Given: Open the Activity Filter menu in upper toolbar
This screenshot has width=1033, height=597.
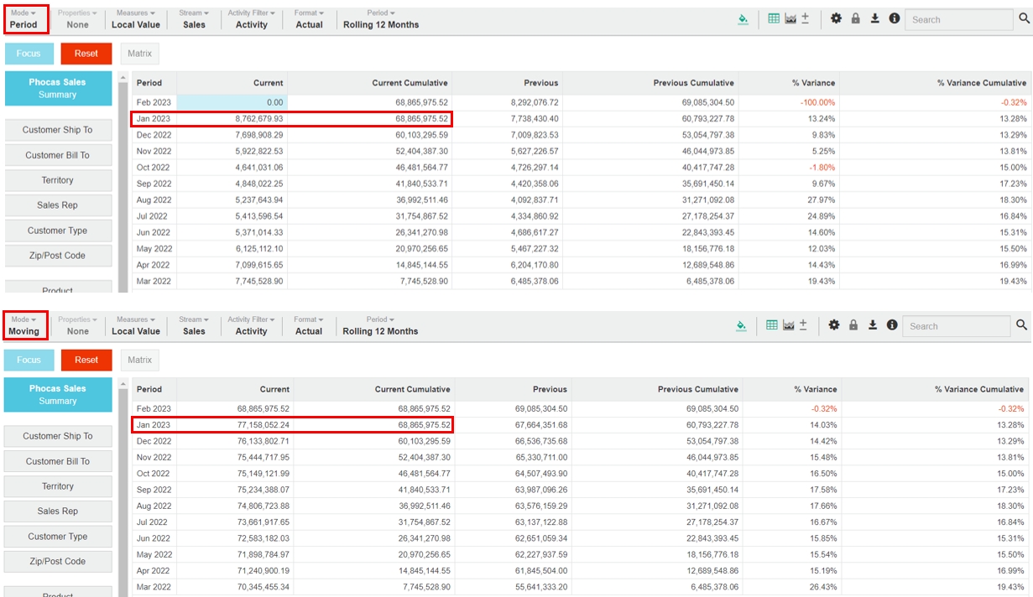Looking at the screenshot, I should coord(251,19).
